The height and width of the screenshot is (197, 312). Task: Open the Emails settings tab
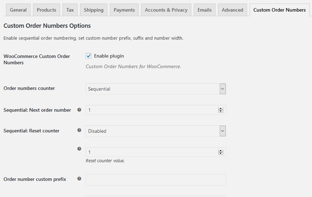[205, 10]
